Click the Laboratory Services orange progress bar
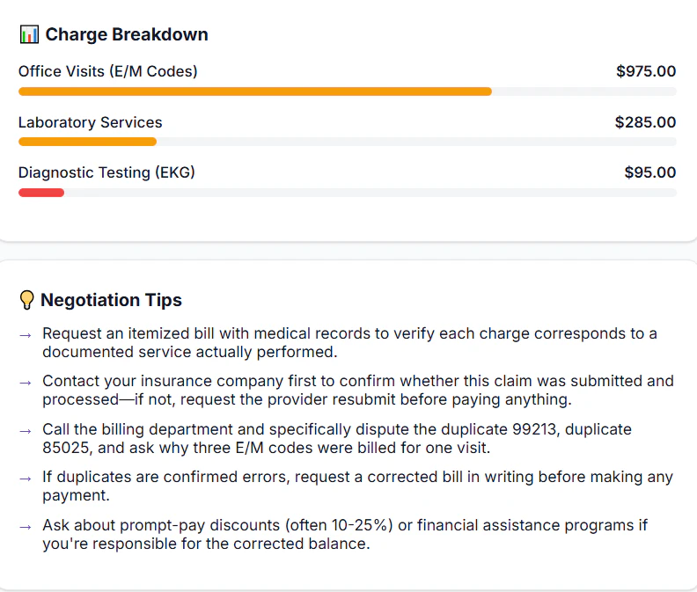 coord(87,142)
